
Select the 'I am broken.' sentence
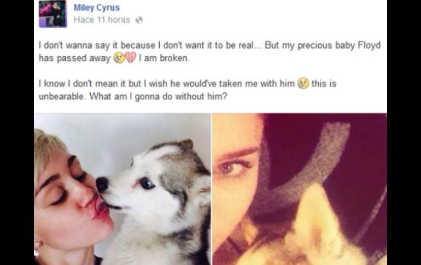pos(165,58)
